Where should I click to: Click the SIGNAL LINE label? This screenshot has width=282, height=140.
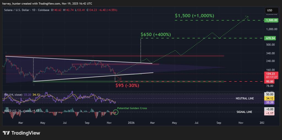pyautogui.click(x=244, y=112)
